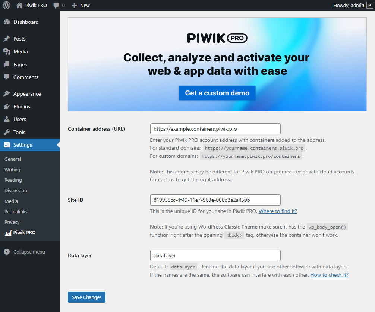Click the admin avatar icon

tap(369, 5)
